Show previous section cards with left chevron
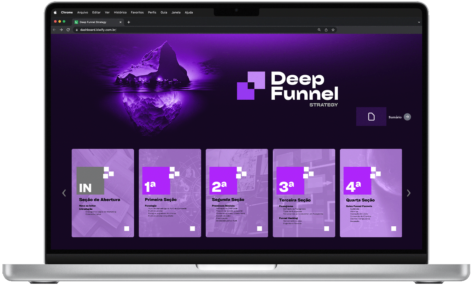 pyautogui.click(x=64, y=193)
